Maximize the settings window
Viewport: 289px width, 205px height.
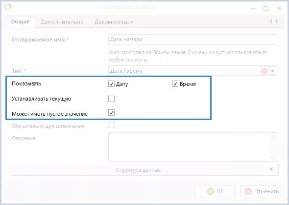pos(266,8)
